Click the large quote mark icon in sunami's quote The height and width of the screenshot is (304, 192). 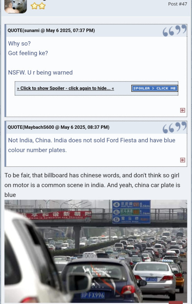point(174,31)
